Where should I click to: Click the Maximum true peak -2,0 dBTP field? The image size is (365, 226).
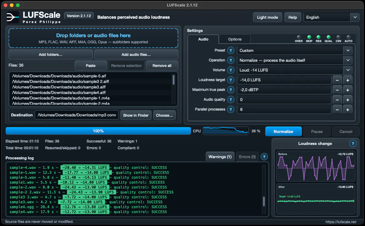(x=284, y=90)
